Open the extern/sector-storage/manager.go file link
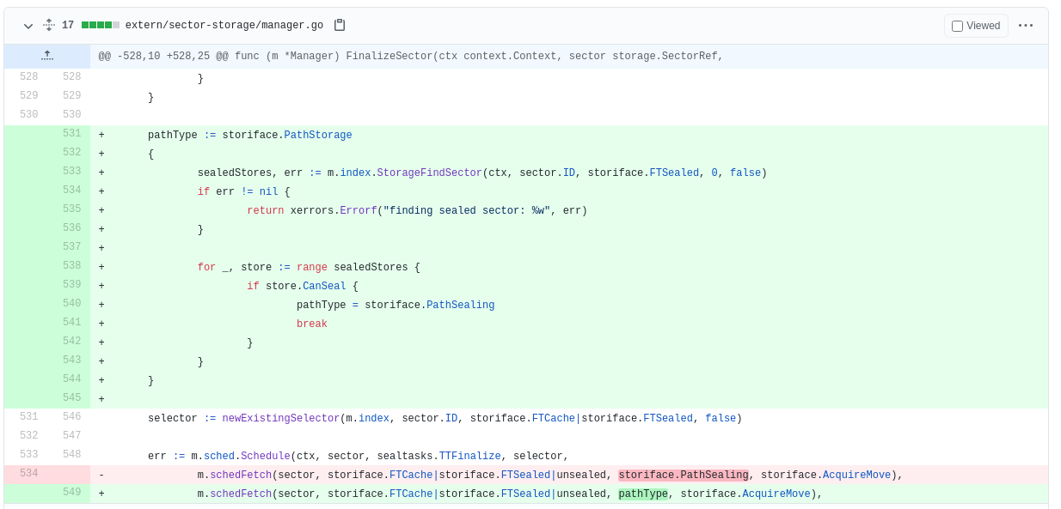This screenshot has width=1061, height=509. point(224,26)
